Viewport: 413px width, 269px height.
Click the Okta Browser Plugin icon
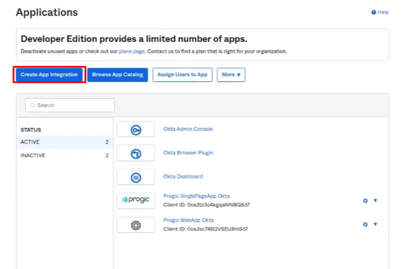click(136, 154)
